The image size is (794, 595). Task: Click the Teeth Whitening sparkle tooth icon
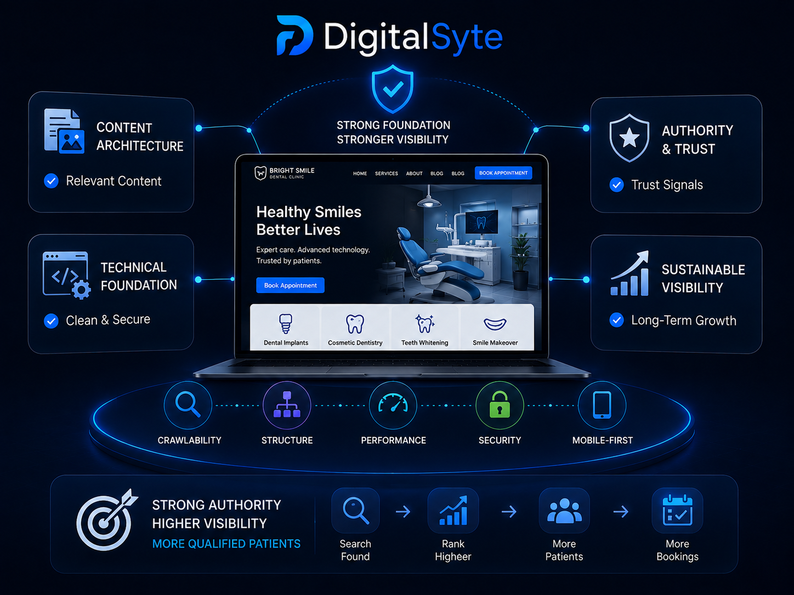[x=424, y=324]
